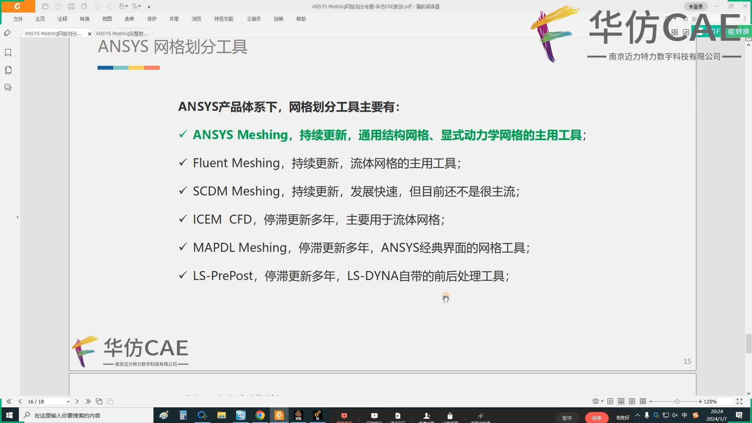Select the 共享 ribbon tab
This screenshot has width=752, height=423.
(x=174, y=19)
